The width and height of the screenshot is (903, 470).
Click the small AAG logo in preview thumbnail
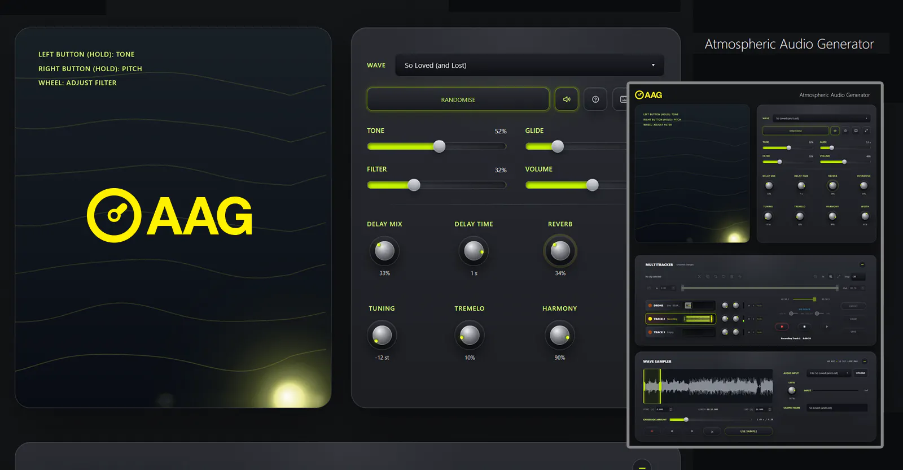pyautogui.click(x=648, y=95)
